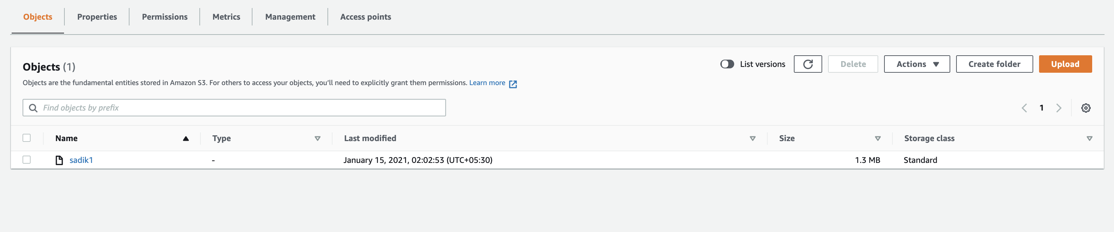Viewport: 1114px width, 232px height.
Task: Open the Actions dropdown menu
Action: click(917, 64)
